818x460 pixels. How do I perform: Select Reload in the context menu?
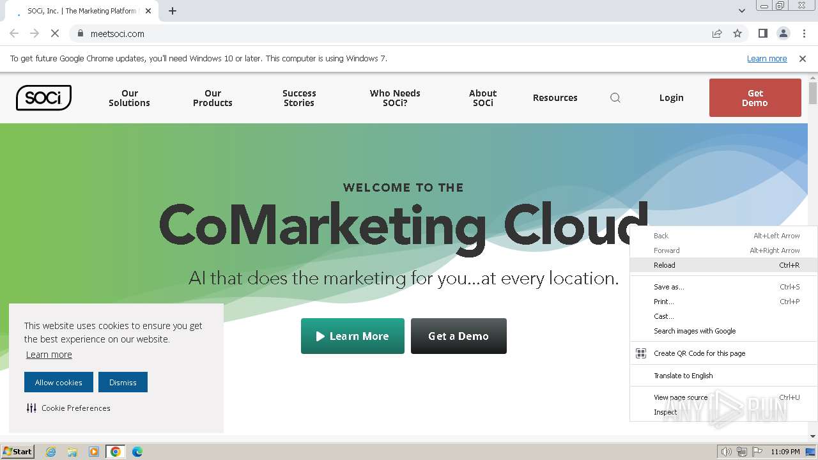coord(665,265)
